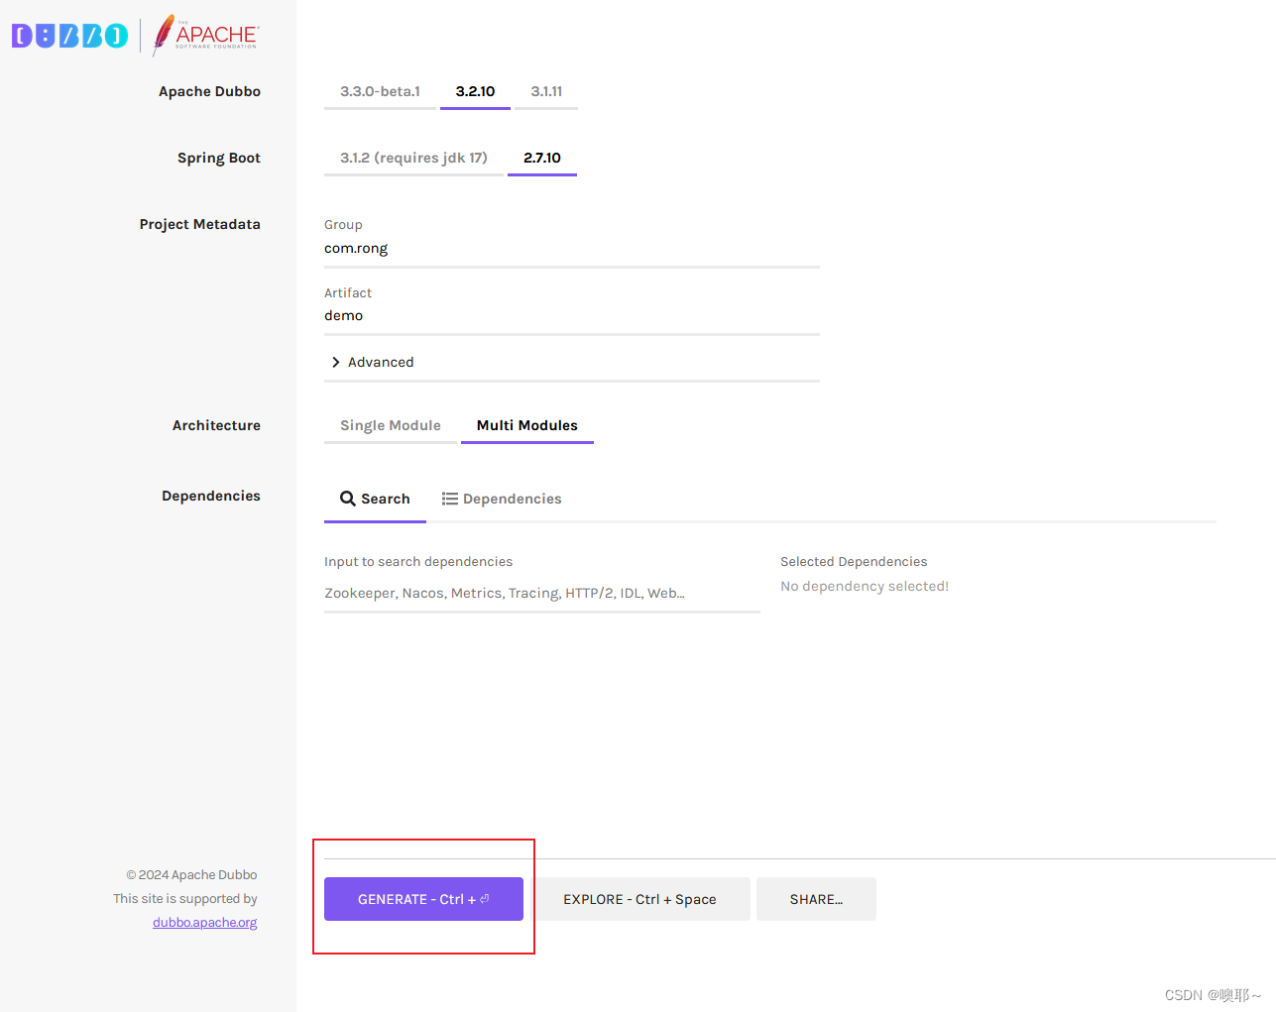Screen dimensions: 1276x1012
Task: Click the 'Apache Dubbo' section label
Action: 209,91
